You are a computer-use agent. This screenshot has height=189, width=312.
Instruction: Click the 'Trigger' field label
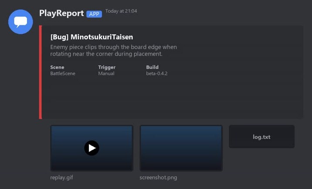click(107, 67)
